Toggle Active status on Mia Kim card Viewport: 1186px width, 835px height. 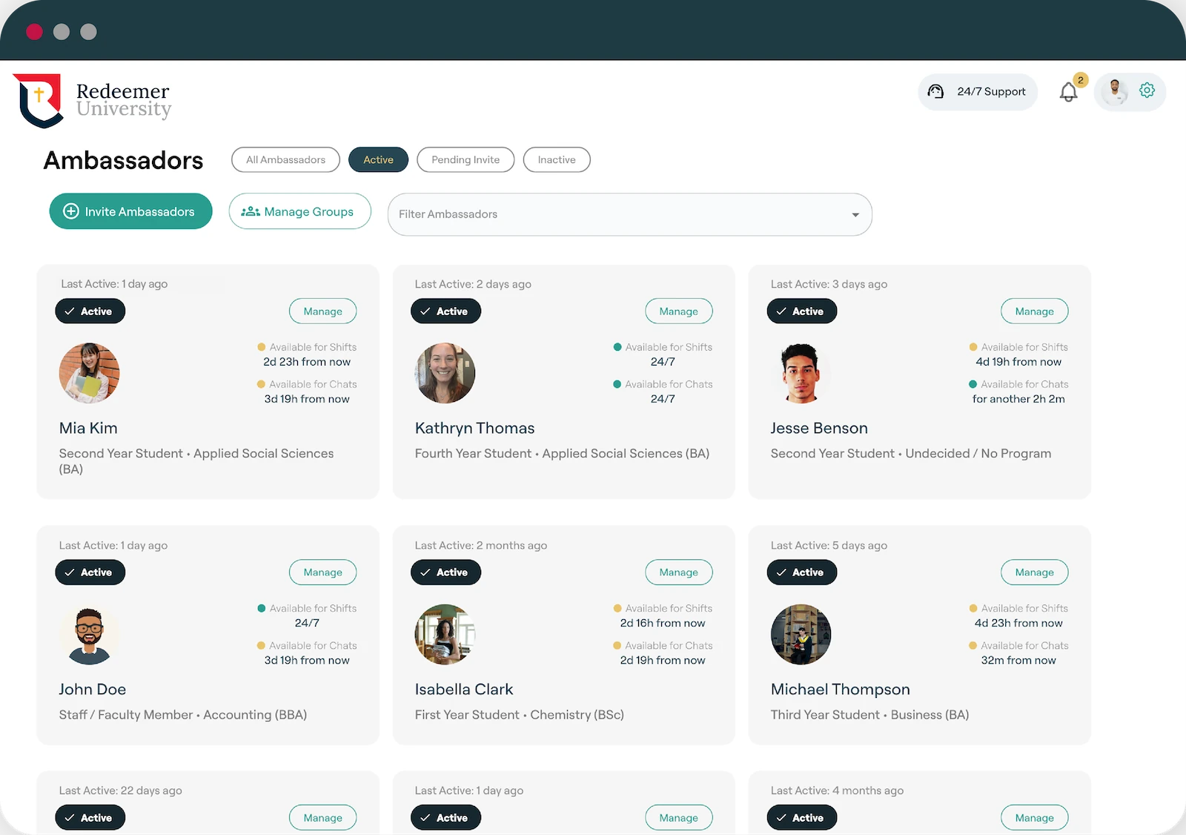tap(90, 311)
